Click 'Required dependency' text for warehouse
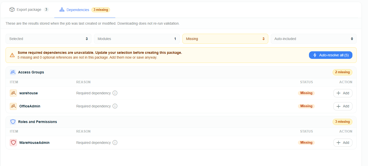The width and height of the screenshot is (368, 166). [x=93, y=93]
